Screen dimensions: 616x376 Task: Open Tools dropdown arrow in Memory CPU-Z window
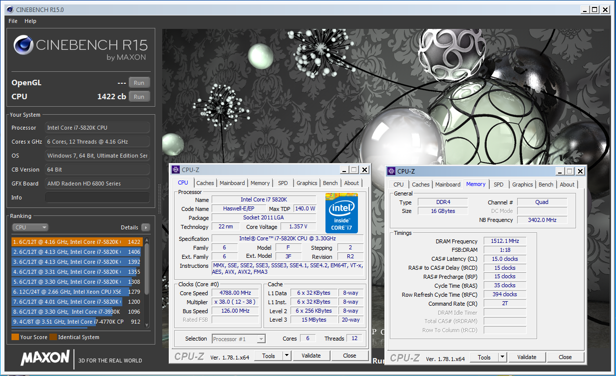(x=502, y=357)
